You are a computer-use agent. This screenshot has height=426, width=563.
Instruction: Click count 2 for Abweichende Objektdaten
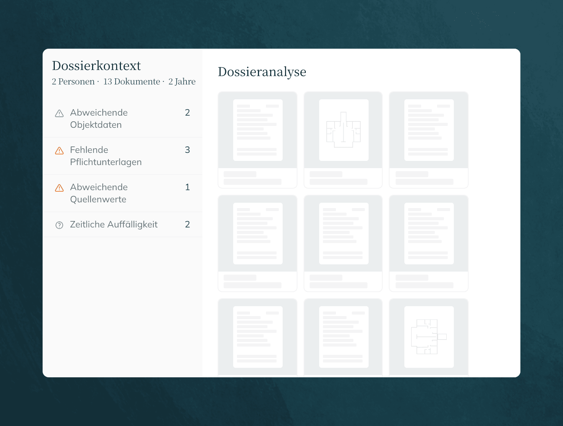[x=188, y=113]
